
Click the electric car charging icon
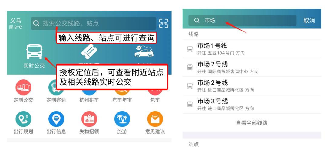click(144, 52)
